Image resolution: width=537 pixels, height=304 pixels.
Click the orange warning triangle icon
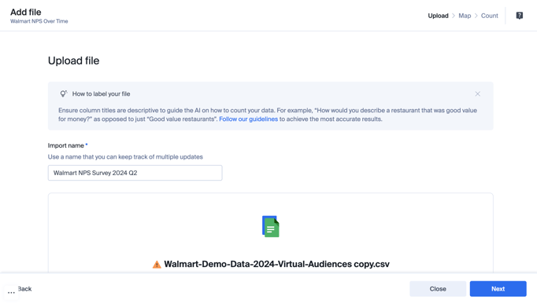pos(157,265)
